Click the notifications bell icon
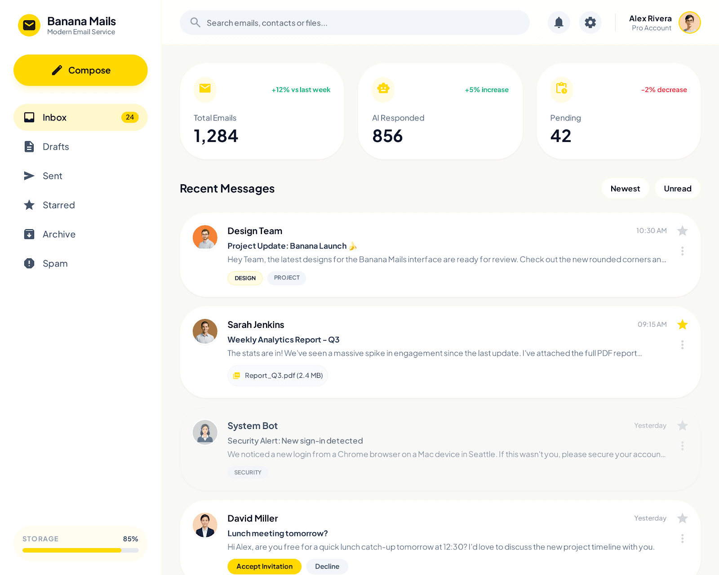 coord(559,22)
